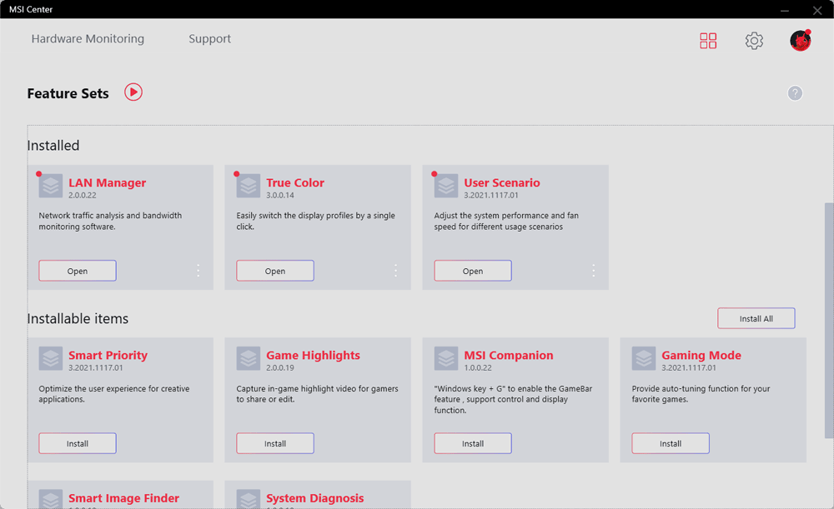834x509 pixels.
Task: Open User Scenario with its Open button
Action: 473,271
